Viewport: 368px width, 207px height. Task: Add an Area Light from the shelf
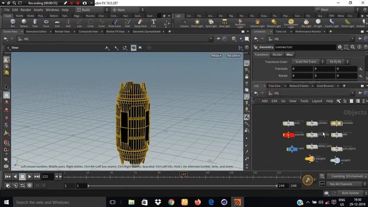click(x=224, y=23)
